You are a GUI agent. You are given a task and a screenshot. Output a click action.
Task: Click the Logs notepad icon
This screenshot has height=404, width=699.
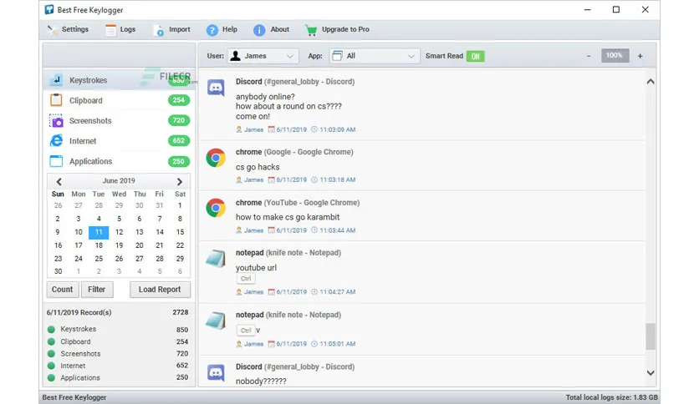pos(110,30)
